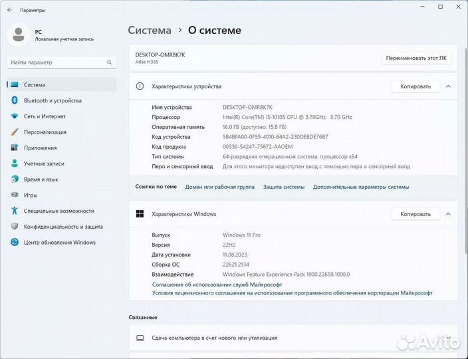Click the back arrow icon

pyautogui.click(x=10, y=10)
